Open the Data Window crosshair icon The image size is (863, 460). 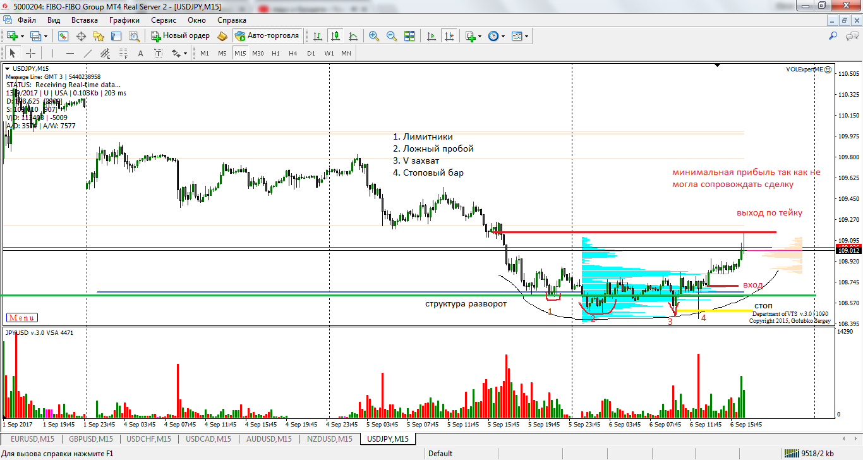pos(81,36)
